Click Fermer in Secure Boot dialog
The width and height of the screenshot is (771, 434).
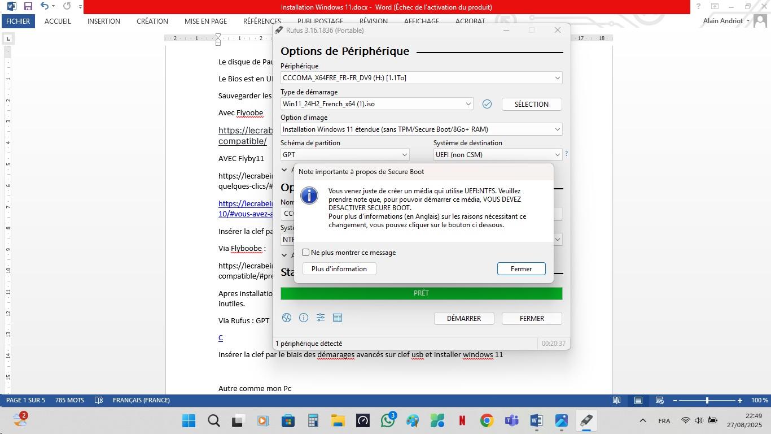pyautogui.click(x=521, y=269)
